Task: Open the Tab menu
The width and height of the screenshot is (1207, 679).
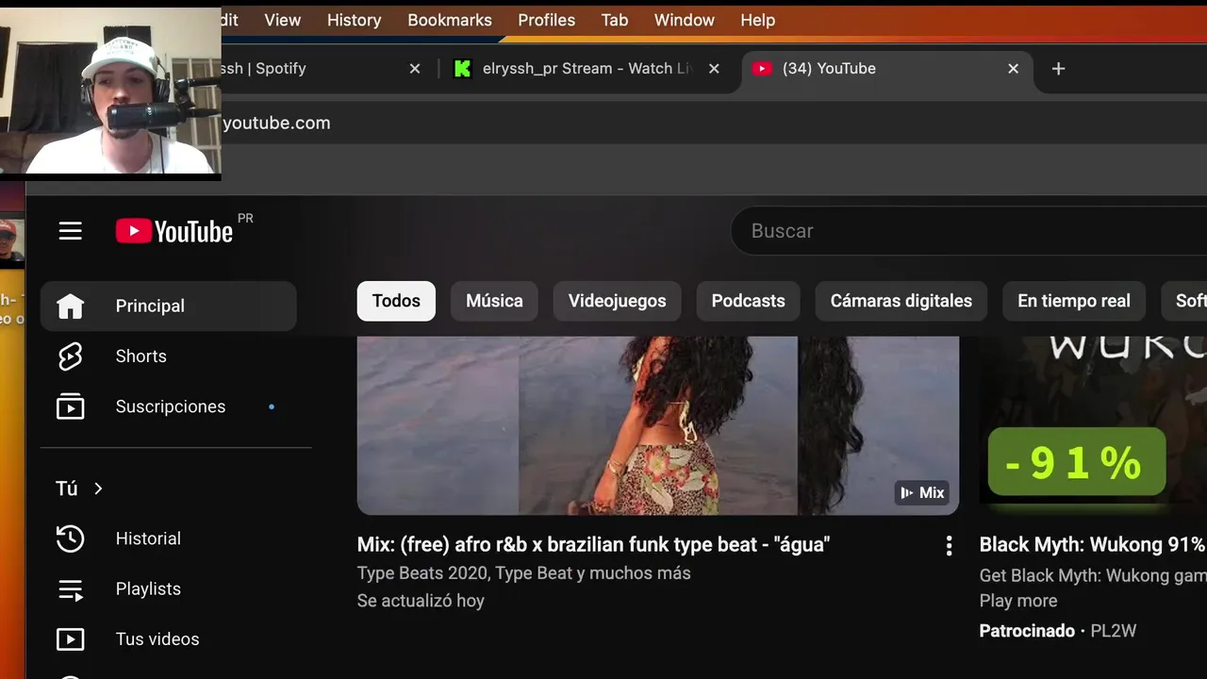Action: [615, 20]
